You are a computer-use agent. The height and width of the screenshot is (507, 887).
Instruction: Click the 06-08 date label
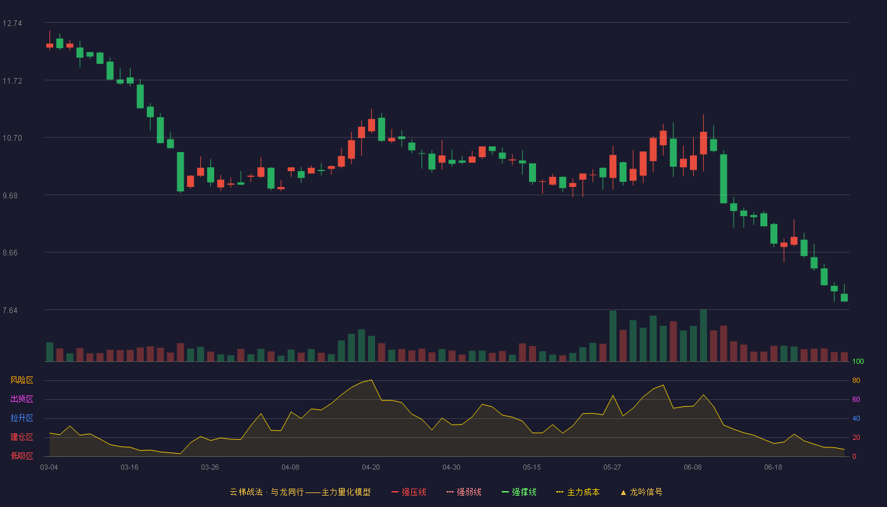point(692,467)
